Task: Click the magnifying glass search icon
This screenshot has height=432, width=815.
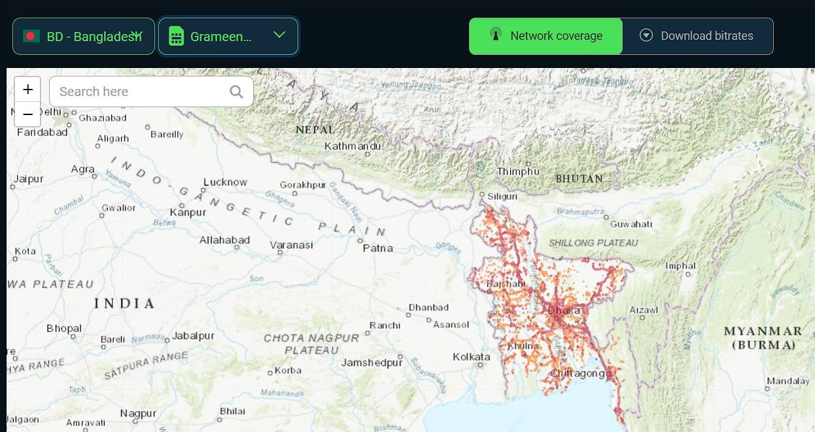Action: point(236,91)
